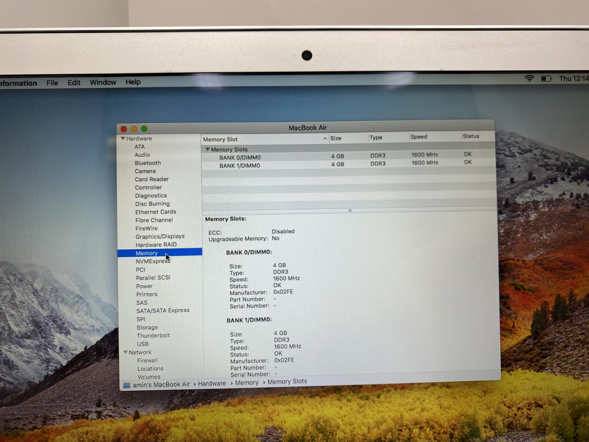Viewport: 589px width, 442px height.
Task: Click the green zoom window button
Action: coord(144,129)
